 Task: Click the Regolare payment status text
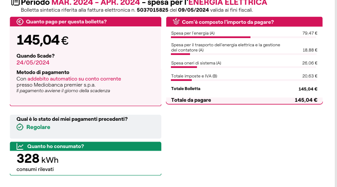point(38,127)
